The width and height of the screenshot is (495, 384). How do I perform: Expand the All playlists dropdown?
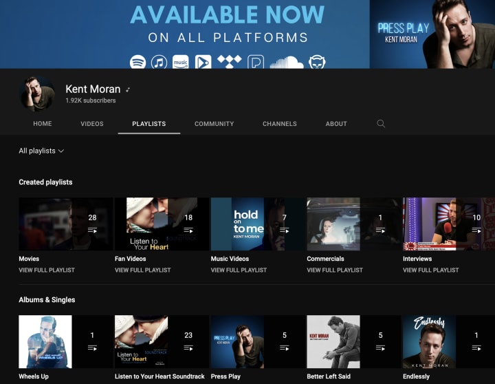(x=41, y=151)
